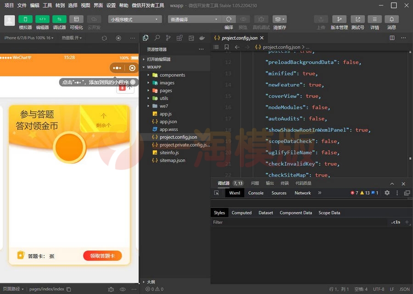Open the iPhone 6/7/8 Plus device dropdown
The image size is (413, 294).
coord(28,38)
